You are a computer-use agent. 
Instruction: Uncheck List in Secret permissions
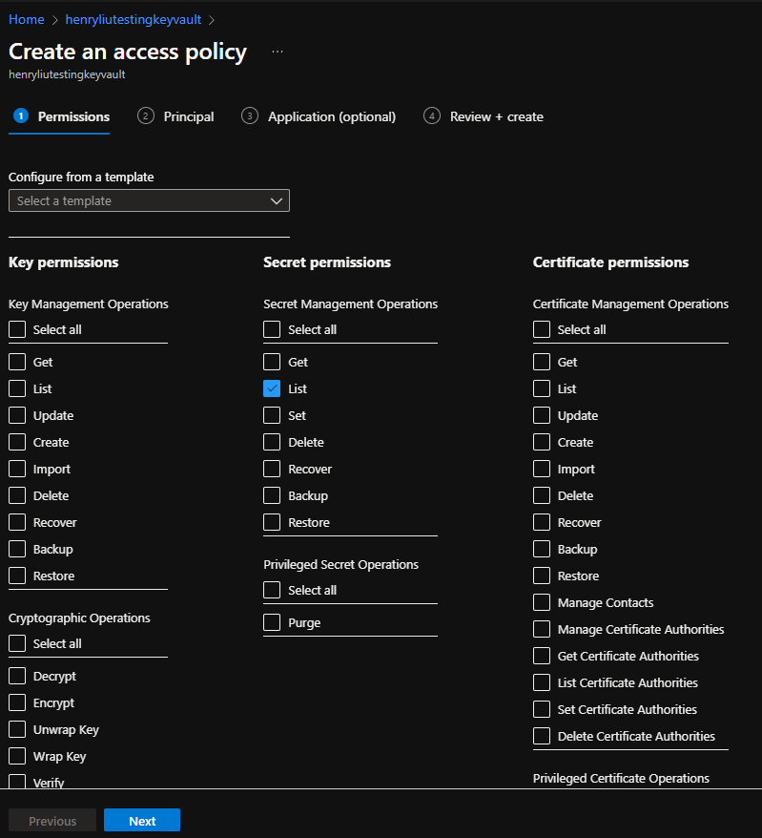272,388
